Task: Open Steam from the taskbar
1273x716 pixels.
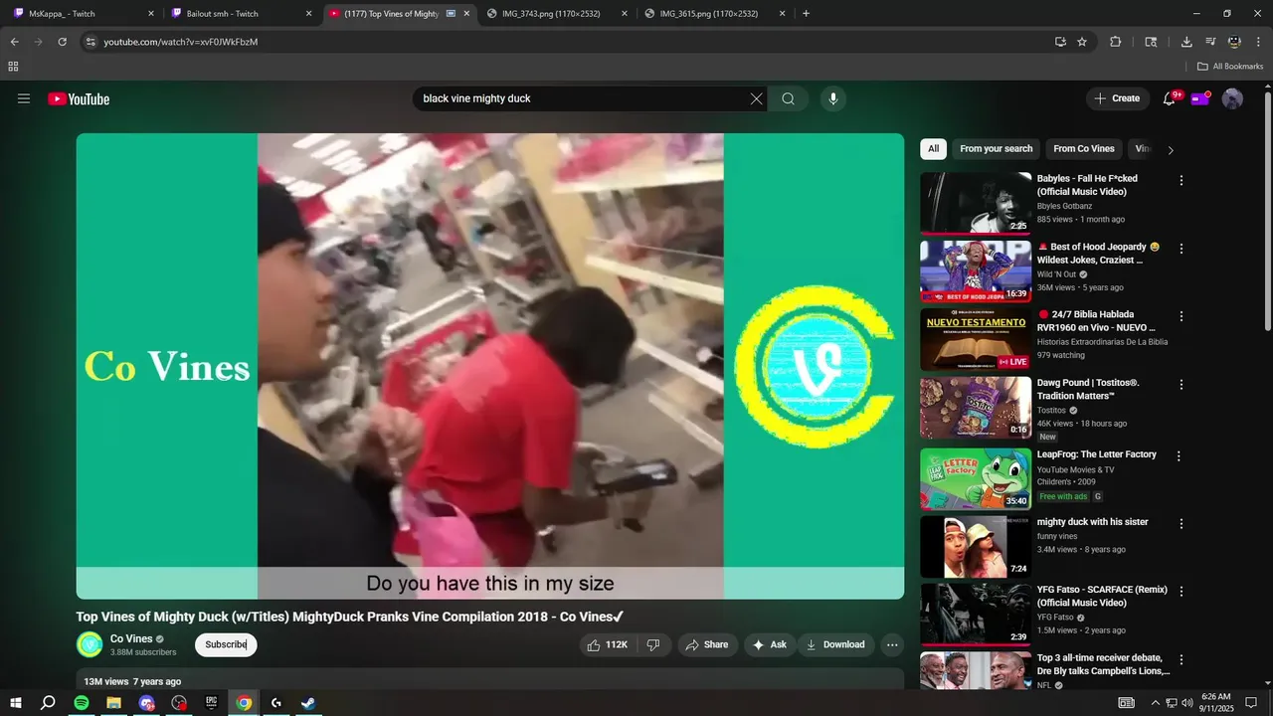Action: [x=308, y=703]
